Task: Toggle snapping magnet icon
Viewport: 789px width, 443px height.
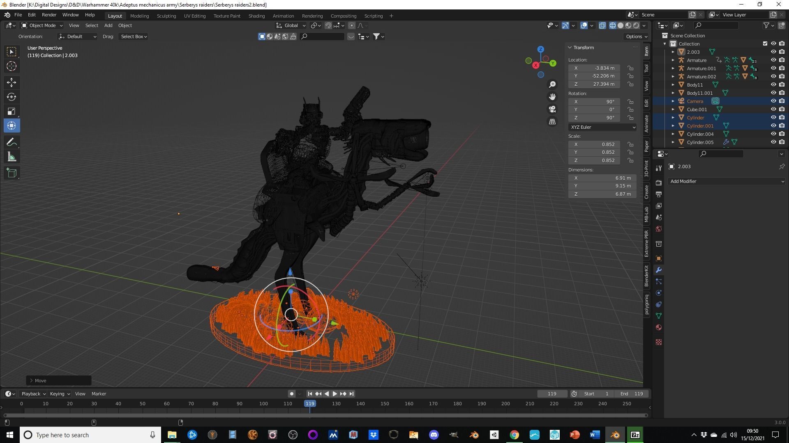Action: pyautogui.click(x=328, y=25)
